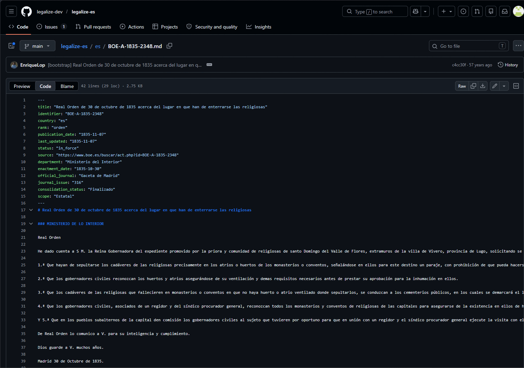Open the GitHub homepage logo
Screen dimensions: 524x368
coord(27,12)
